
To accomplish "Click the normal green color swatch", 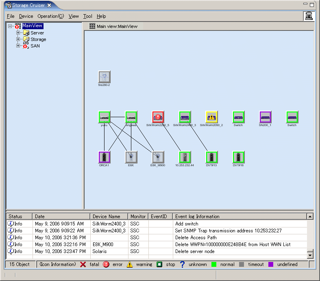I will pyautogui.click(x=214, y=264).
